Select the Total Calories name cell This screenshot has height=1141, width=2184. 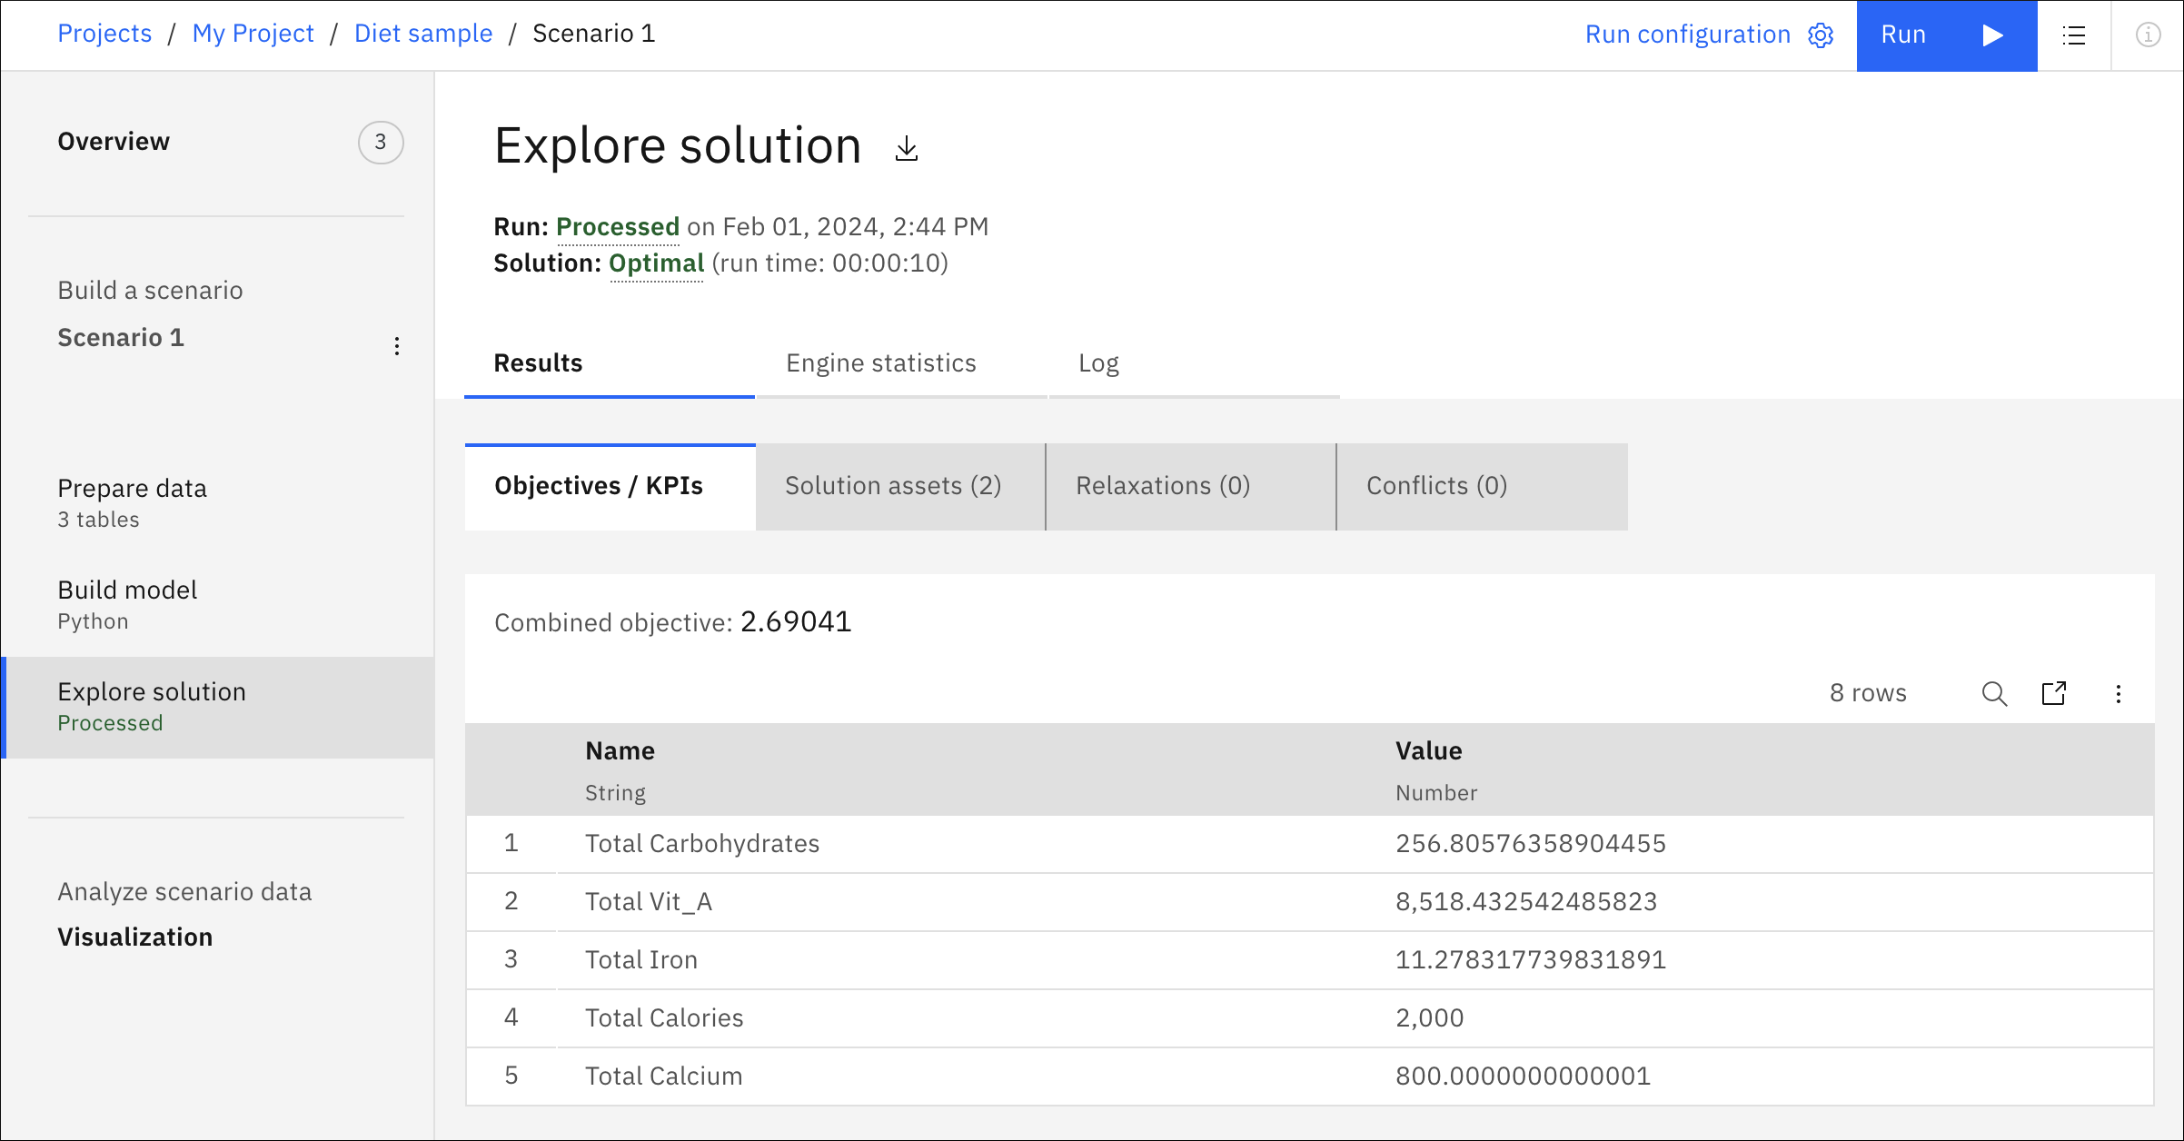point(664,1018)
